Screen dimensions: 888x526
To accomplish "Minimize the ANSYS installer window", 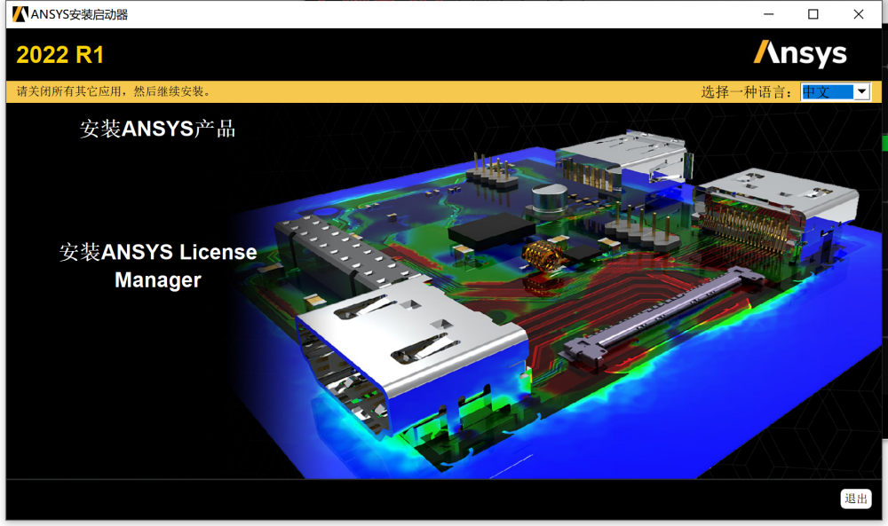I will [x=768, y=14].
